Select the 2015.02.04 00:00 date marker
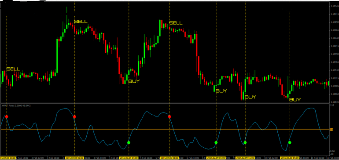This screenshot has width=339, height=160. [74, 158]
